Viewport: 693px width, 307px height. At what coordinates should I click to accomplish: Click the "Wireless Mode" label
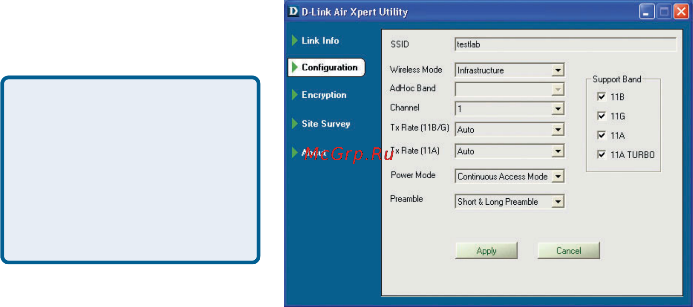coord(416,70)
